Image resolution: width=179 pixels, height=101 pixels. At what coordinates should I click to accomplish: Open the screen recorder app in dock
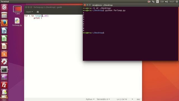click(x=4, y=77)
